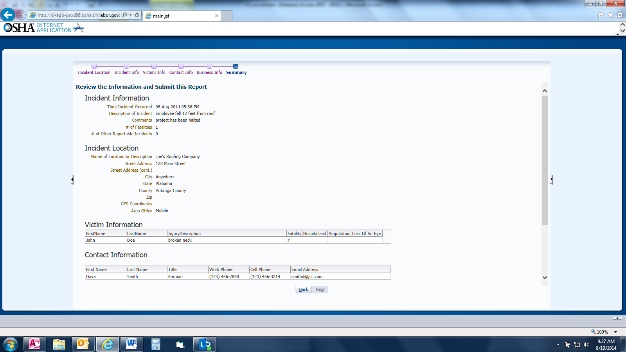This screenshot has width=626, height=352.
Task: Click the page scroll up arrow near the header
Action: 622,25
